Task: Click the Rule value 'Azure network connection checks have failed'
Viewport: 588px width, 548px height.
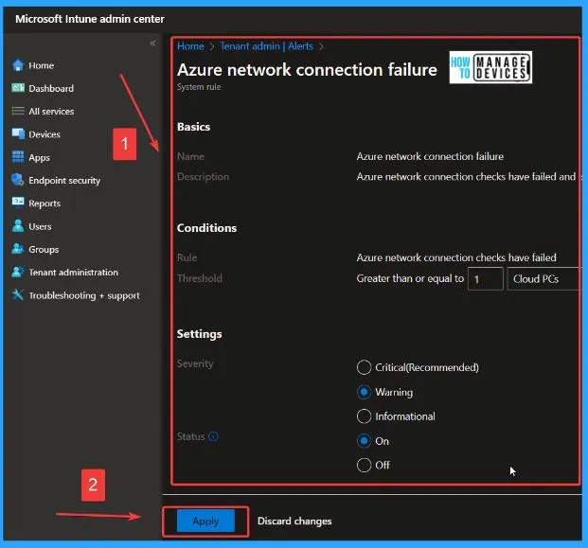Action: click(456, 257)
